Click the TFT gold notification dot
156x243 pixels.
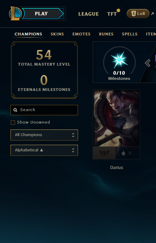click(x=118, y=10)
